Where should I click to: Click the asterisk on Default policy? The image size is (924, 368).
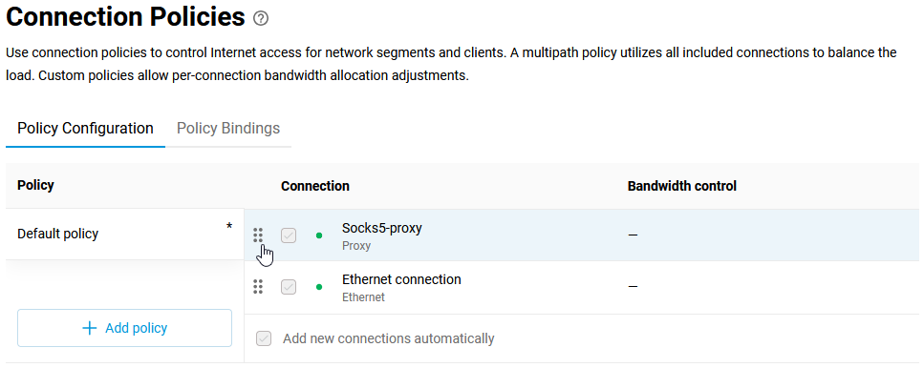tap(229, 226)
